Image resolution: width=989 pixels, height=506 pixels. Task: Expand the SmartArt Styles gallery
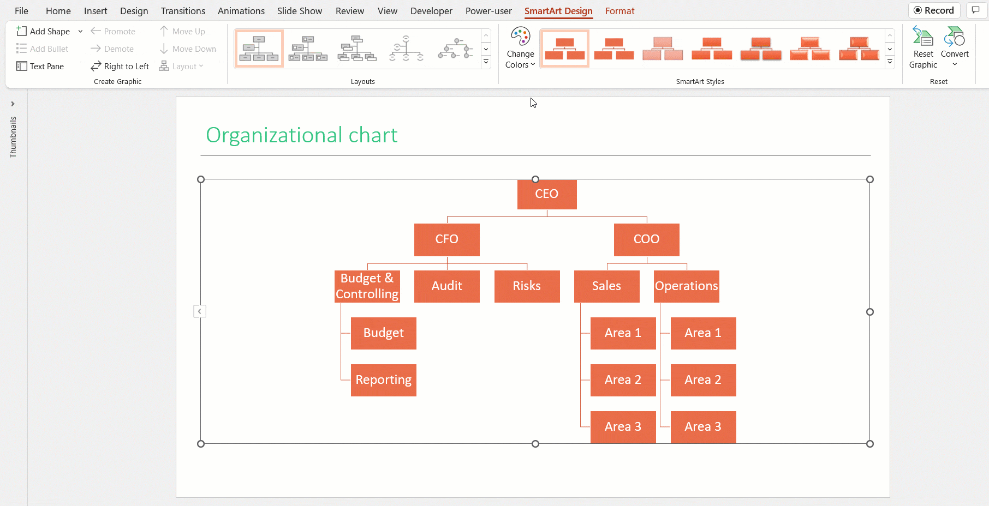point(890,62)
